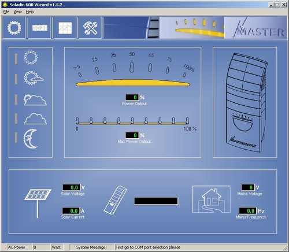Open the View menu
The image size is (289, 252).
click(x=17, y=12)
